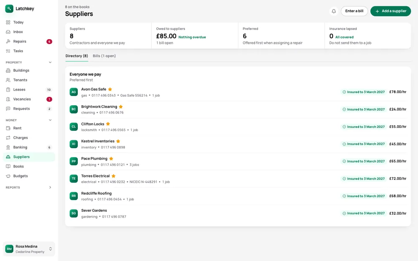This screenshot has height=261, width=418.
Task: Click the Budgets piggy-bank icon
Action: [8, 176]
